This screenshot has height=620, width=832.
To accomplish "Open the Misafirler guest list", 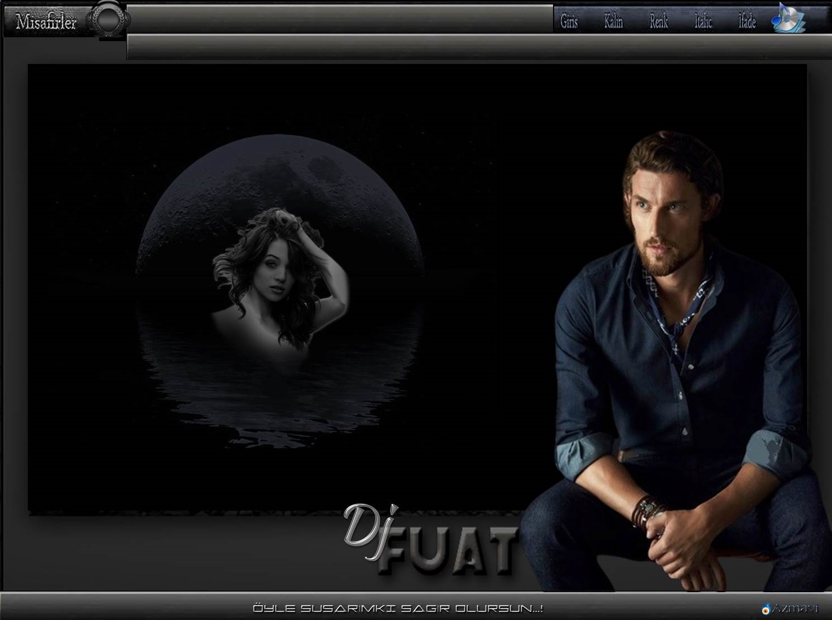I will click(x=46, y=22).
